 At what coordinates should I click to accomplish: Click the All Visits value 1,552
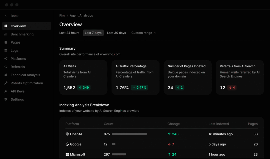point(69,88)
